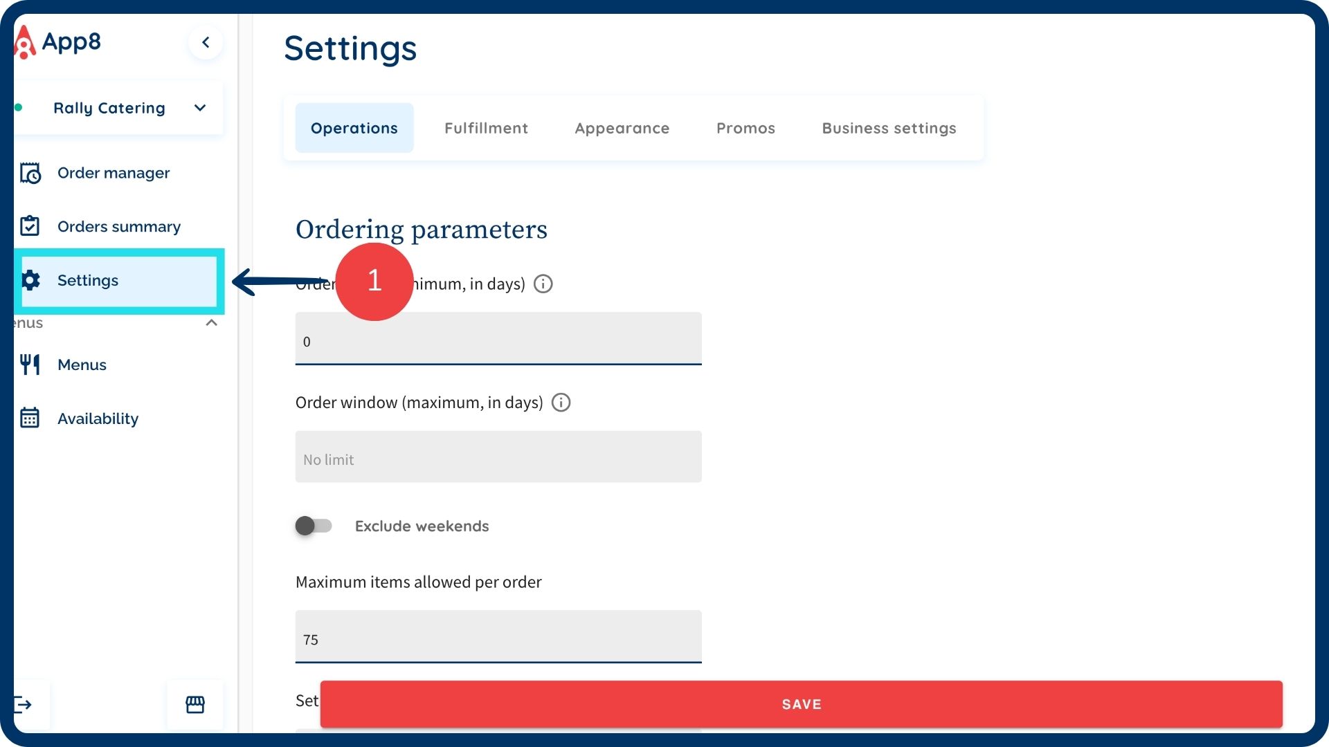This screenshot has width=1329, height=747.
Task: Click the storefront icon at sidebar bottom
Action: click(x=195, y=704)
